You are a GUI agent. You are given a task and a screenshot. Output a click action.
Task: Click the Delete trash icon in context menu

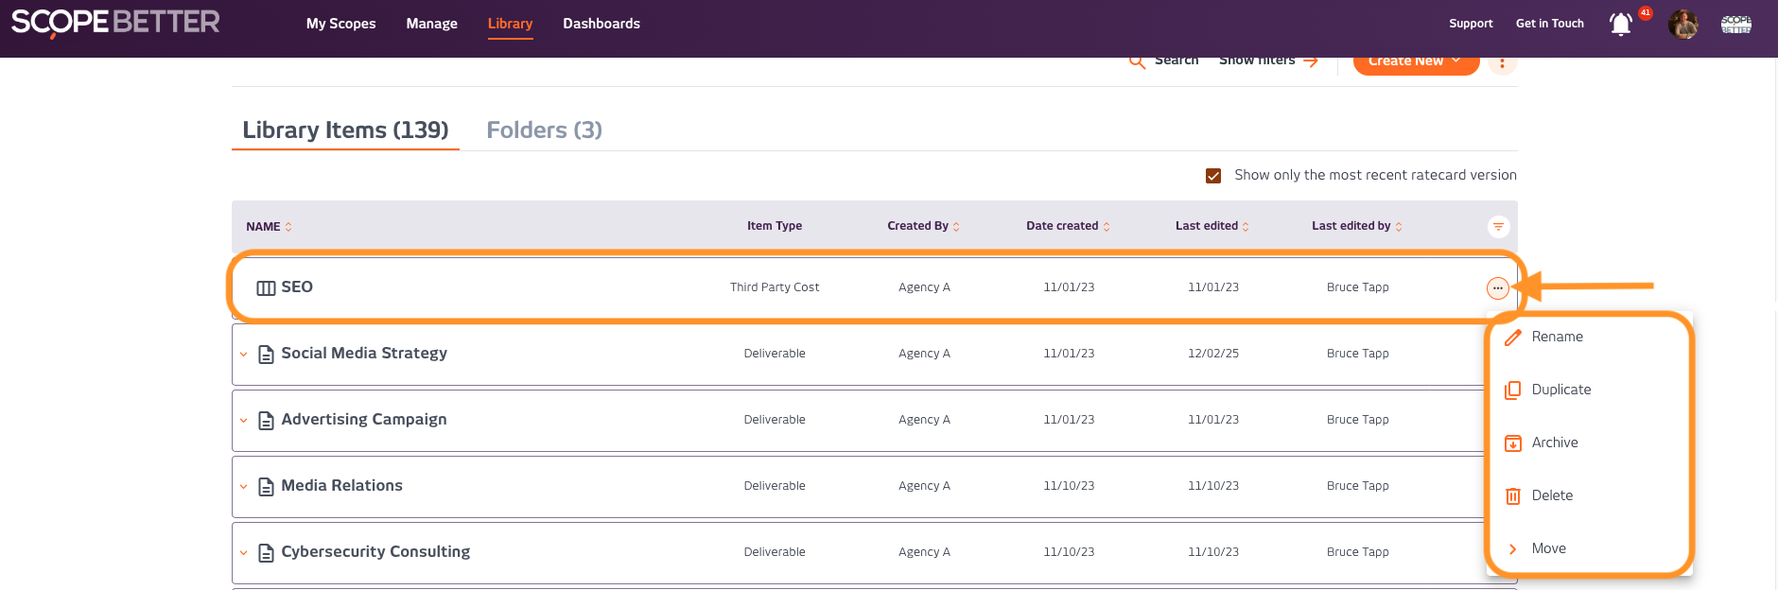(1513, 496)
